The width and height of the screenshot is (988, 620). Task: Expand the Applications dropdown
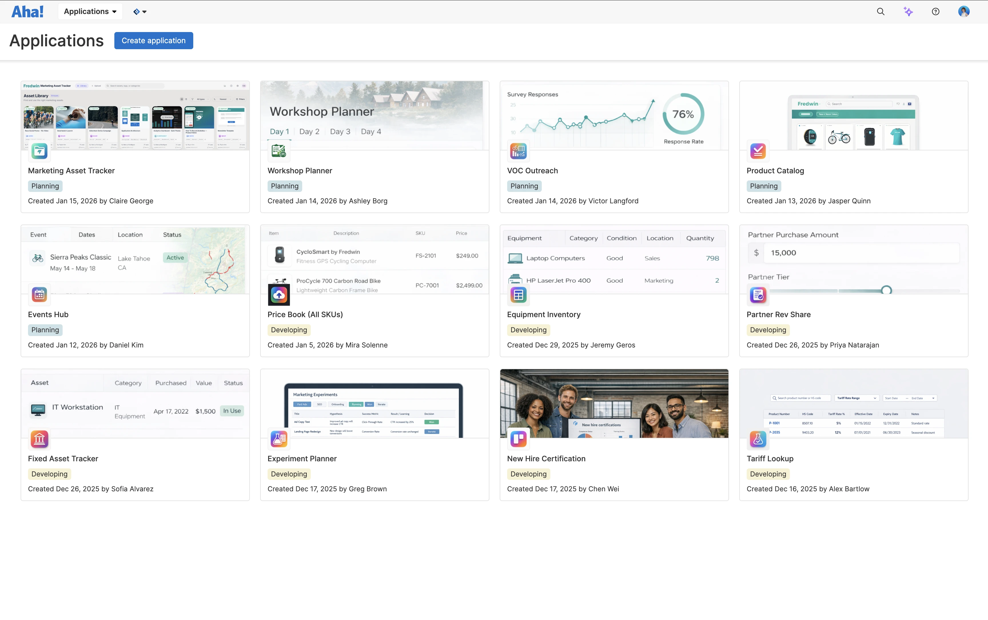point(90,11)
